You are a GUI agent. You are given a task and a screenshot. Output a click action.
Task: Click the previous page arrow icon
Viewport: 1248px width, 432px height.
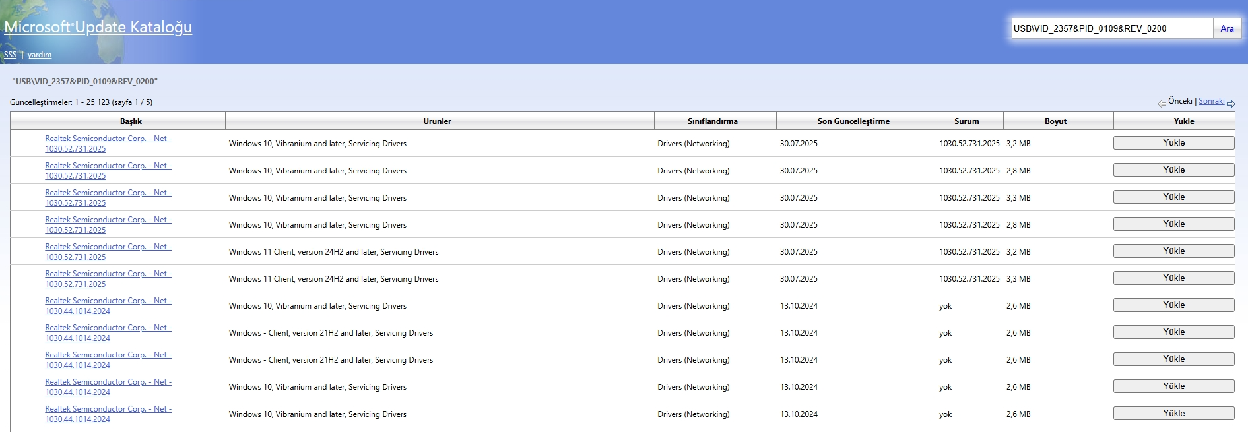tap(1162, 104)
